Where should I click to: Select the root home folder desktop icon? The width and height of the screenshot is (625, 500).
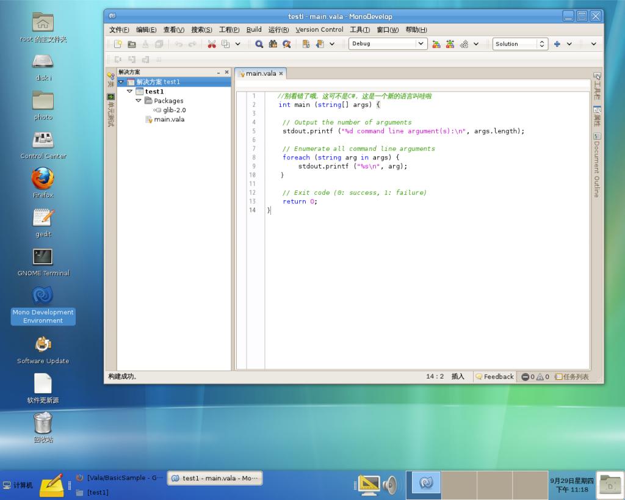43,27
